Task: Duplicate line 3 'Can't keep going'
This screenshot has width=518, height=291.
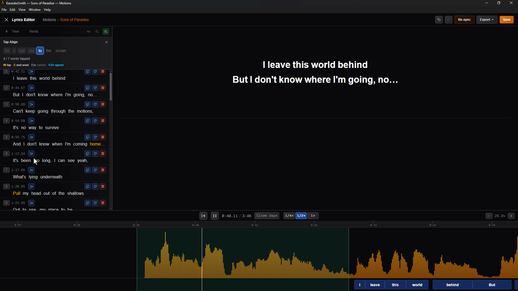Action: pos(88,104)
